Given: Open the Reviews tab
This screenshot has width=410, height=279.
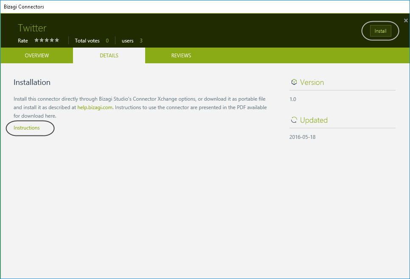Looking at the screenshot, I should pyautogui.click(x=181, y=56).
